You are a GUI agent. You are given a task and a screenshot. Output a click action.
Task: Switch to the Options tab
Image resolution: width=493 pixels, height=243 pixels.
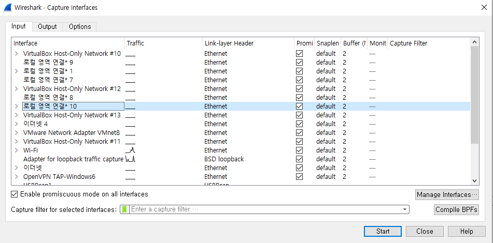point(80,27)
